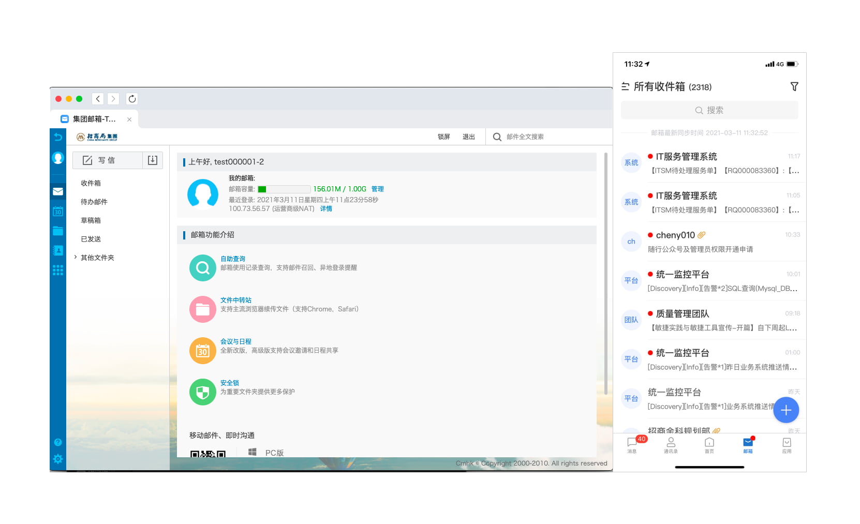This screenshot has width=860, height=524.
Task: Switch to the 邮箱 tab
Action: [748, 445]
